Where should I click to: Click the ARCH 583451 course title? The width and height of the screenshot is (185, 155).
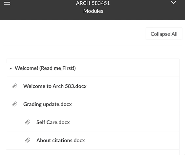[x=93, y=3]
